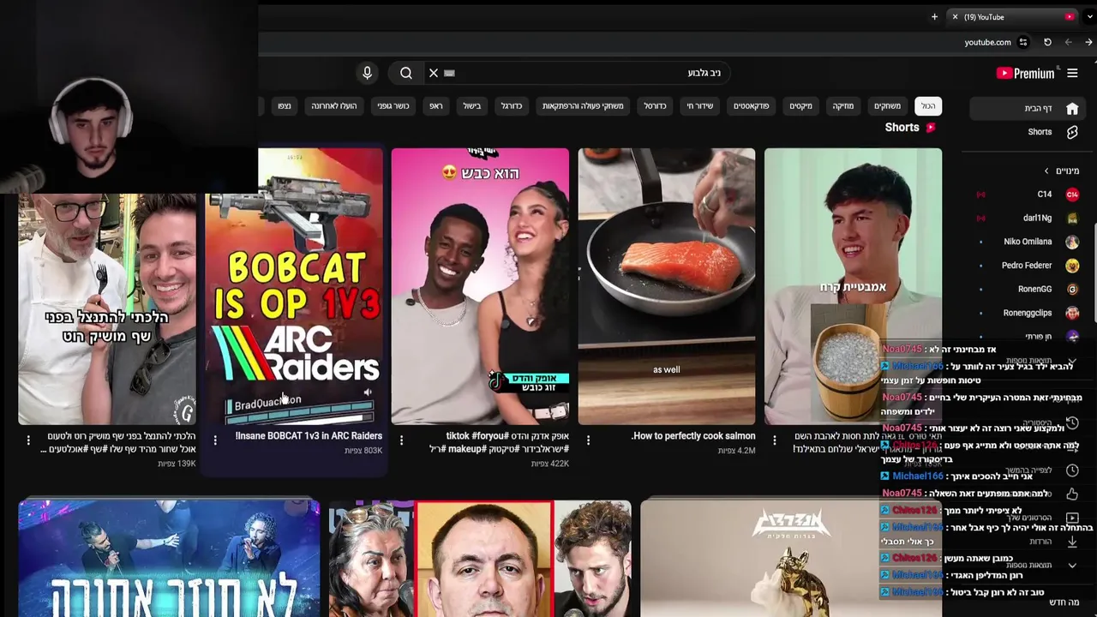Open the three-dot menu of the BOBCAT short
Screen dimensions: 1097x617
coord(215,440)
